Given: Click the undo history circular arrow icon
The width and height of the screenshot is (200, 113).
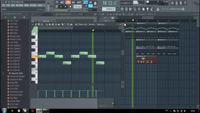Looking at the screenshot, I should point(172,3).
